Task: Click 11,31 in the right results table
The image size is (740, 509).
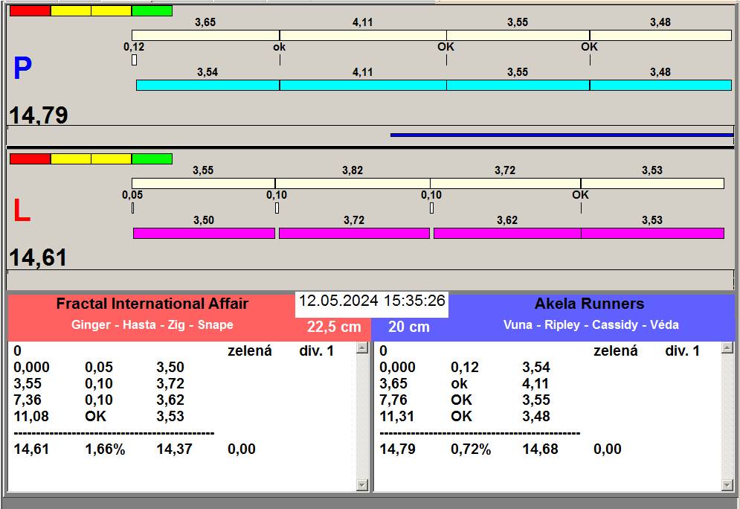Action: click(397, 417)
